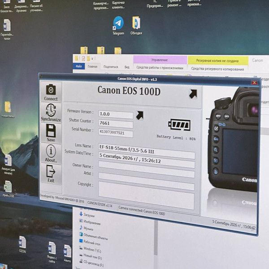Screen dimensions: 269x269
Task: Select CD-дисковод (F:) in Explorer
Action: point(91,263)
